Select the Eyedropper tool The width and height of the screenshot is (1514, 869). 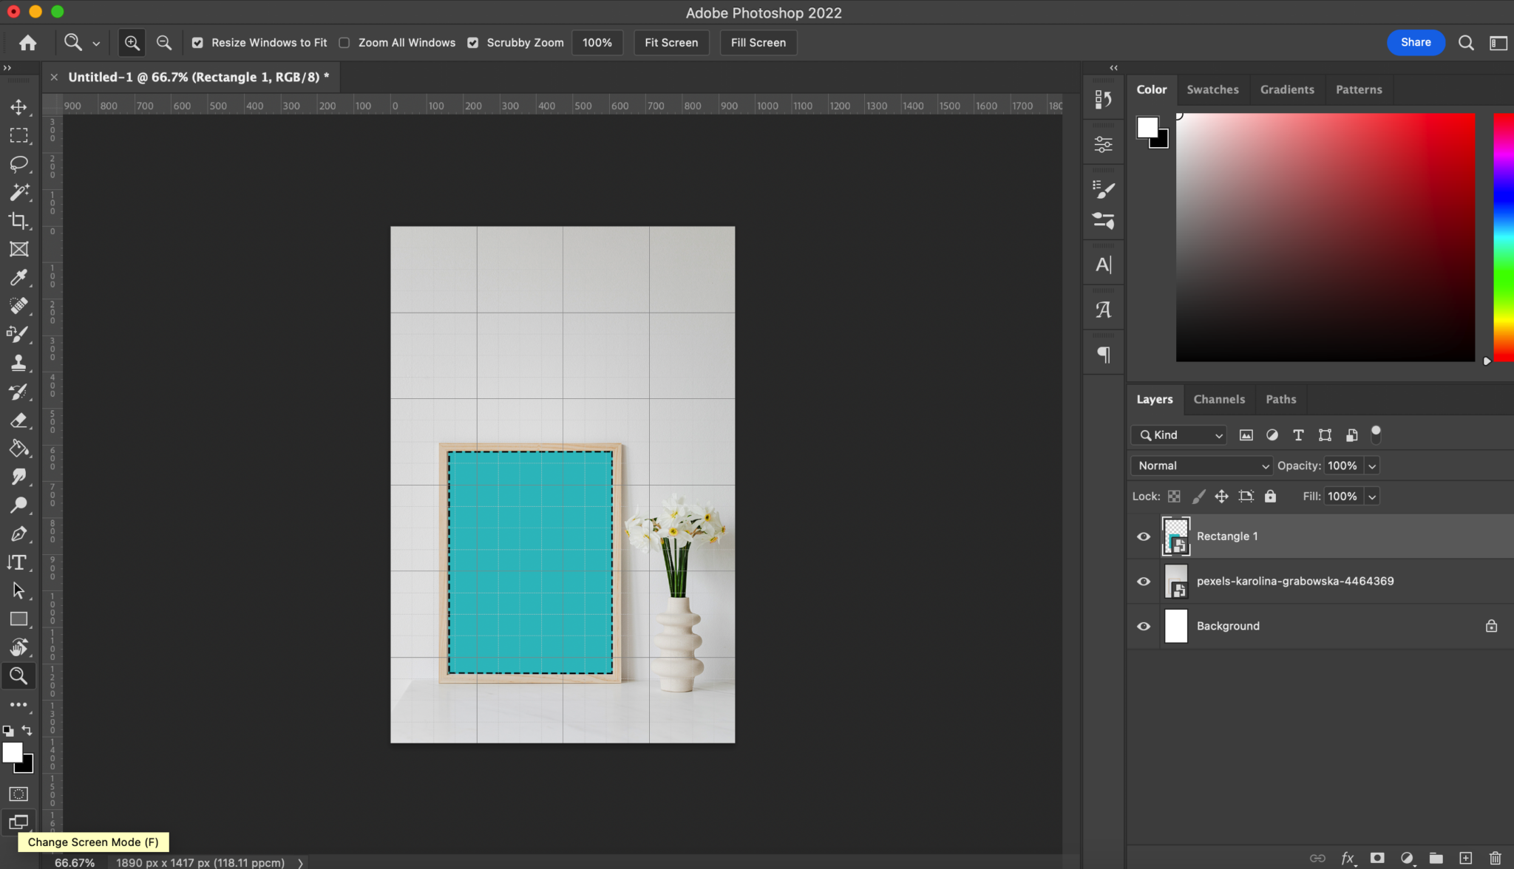click(x=18, y=278)
